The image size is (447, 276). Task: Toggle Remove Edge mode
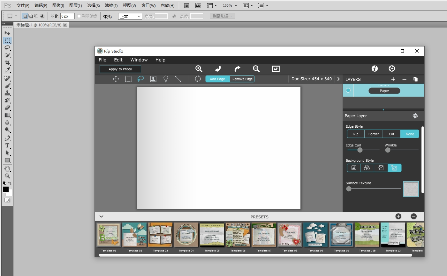click(242, 79)
